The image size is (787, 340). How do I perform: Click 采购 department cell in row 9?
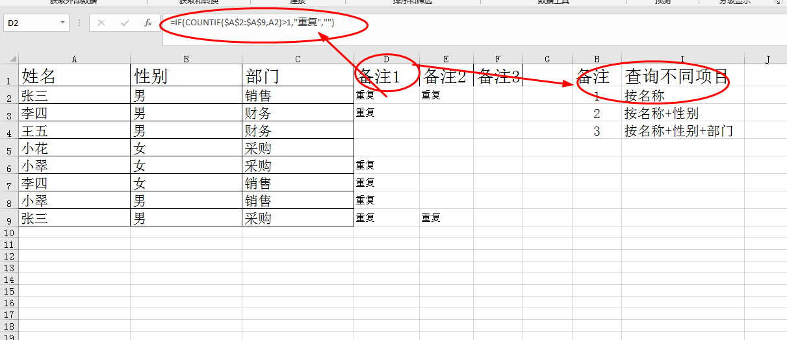298,218
